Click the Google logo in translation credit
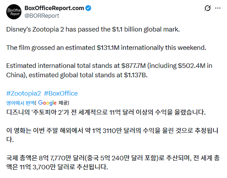This screenshot has width=227, height=178. (47, 102)
